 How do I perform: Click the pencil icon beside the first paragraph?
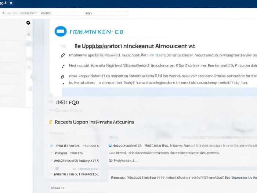(62, 56)
